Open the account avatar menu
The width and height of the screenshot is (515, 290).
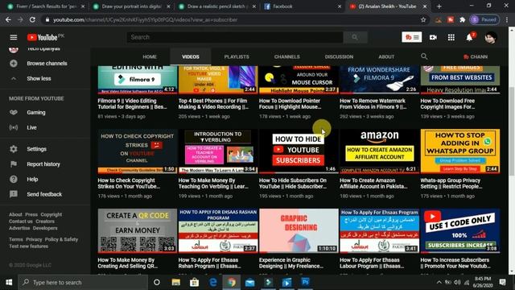coord(491,38)
